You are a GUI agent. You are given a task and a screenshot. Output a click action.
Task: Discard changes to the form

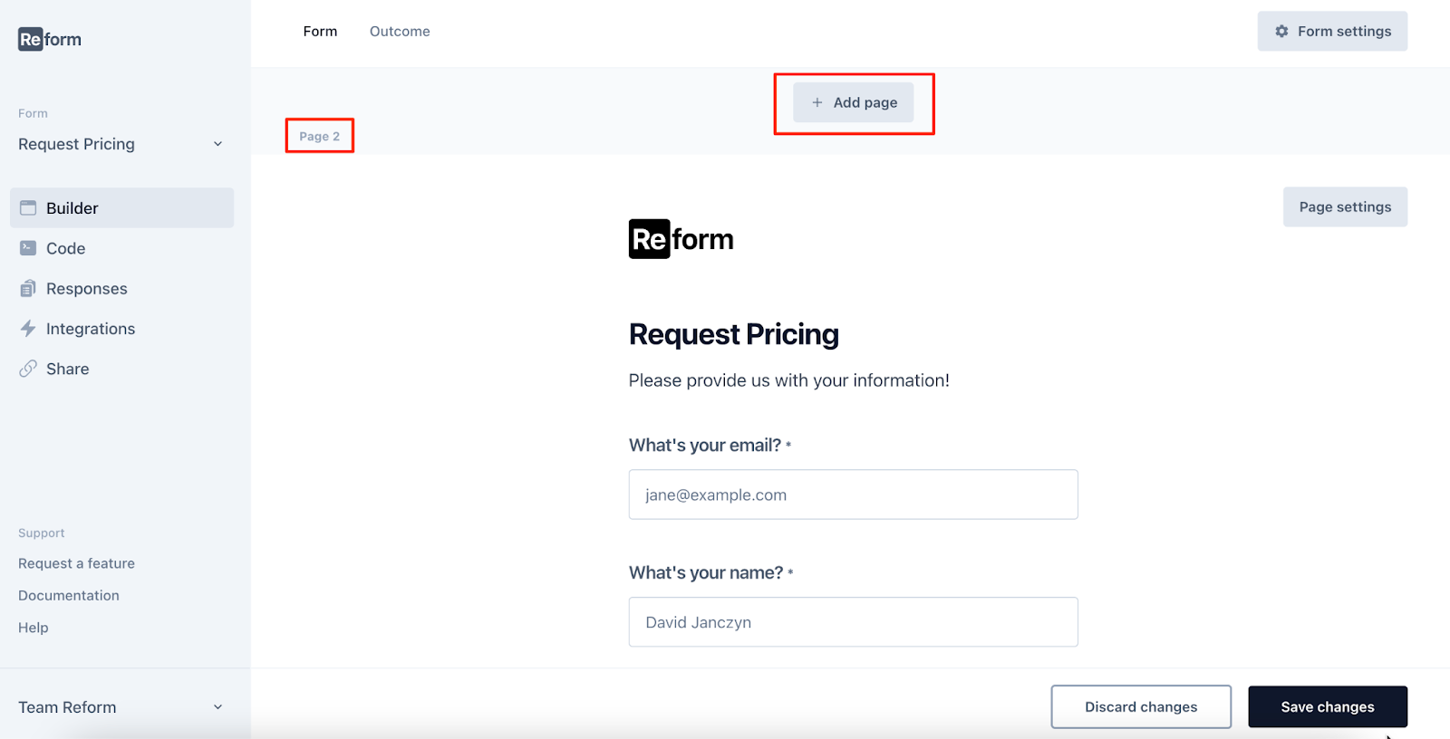tap(1141, 707)
